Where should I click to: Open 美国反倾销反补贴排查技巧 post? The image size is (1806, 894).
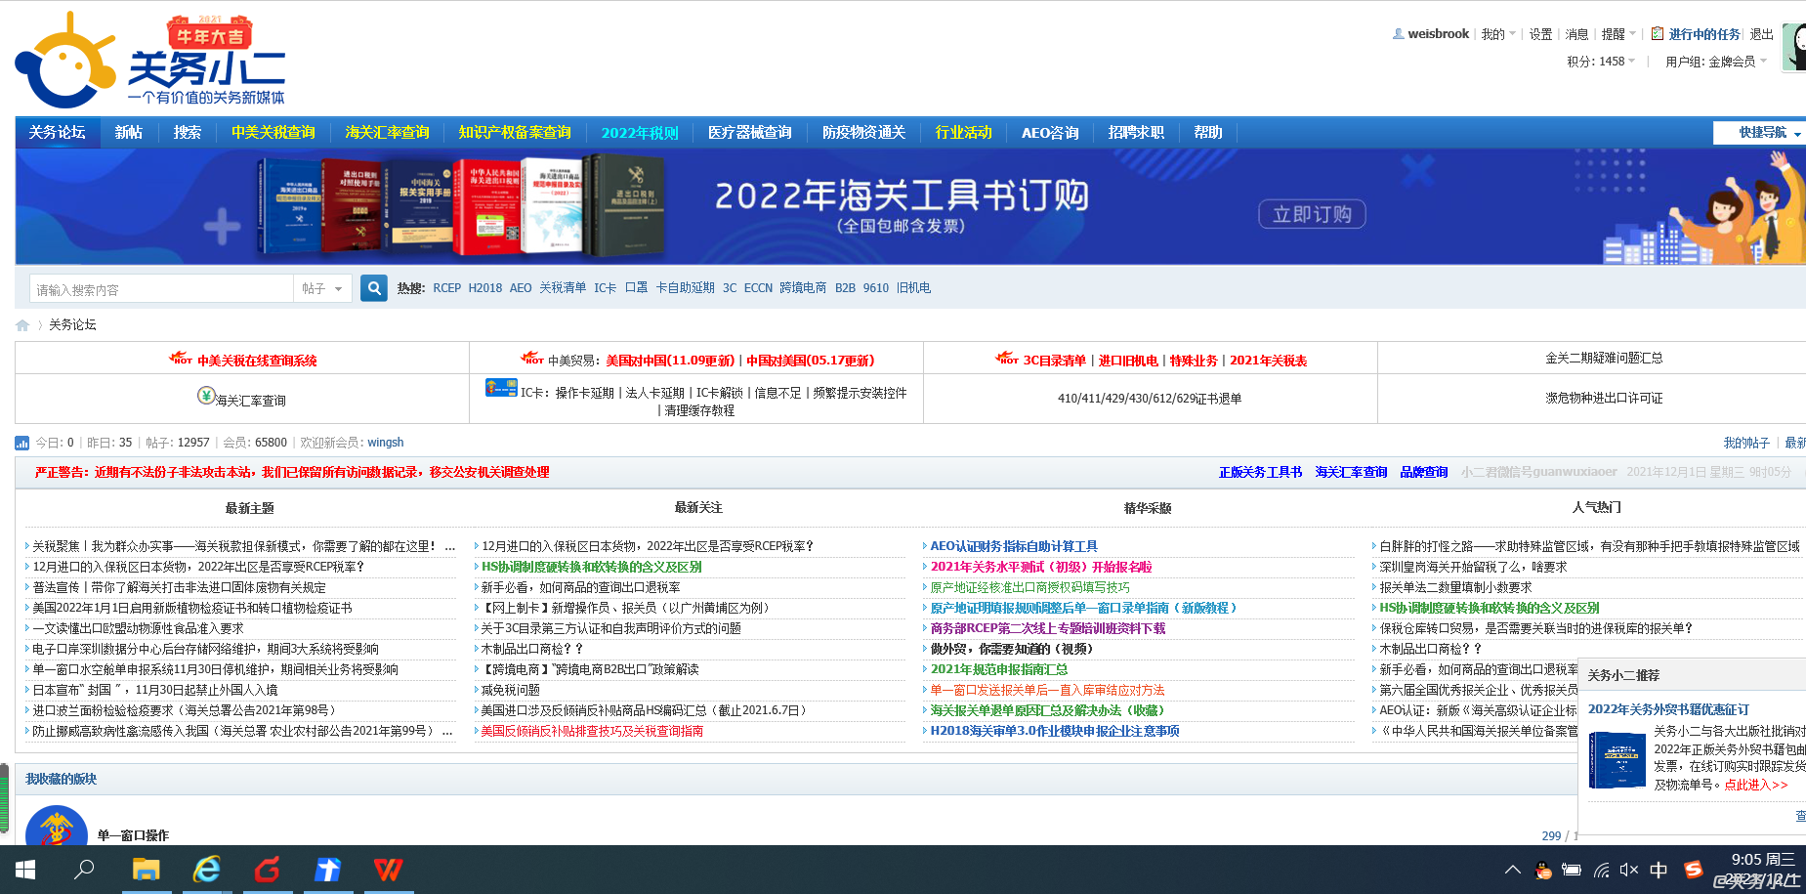[592, 731]
